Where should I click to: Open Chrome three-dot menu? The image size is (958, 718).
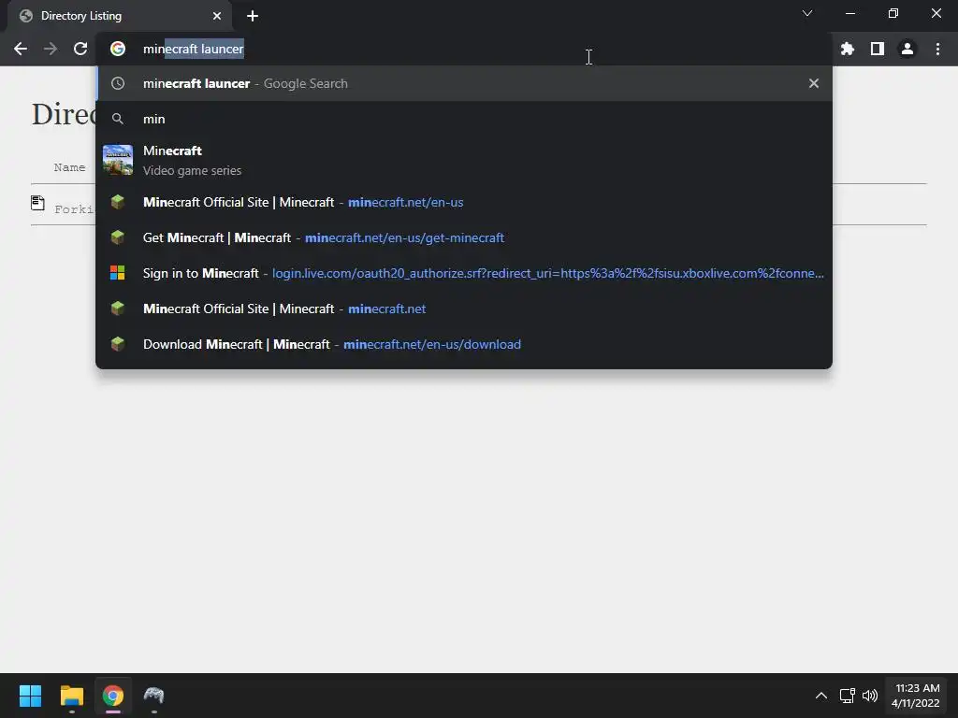point(937,49)
